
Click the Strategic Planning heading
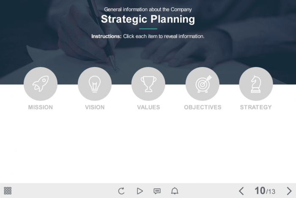click(x=148, y=19)
